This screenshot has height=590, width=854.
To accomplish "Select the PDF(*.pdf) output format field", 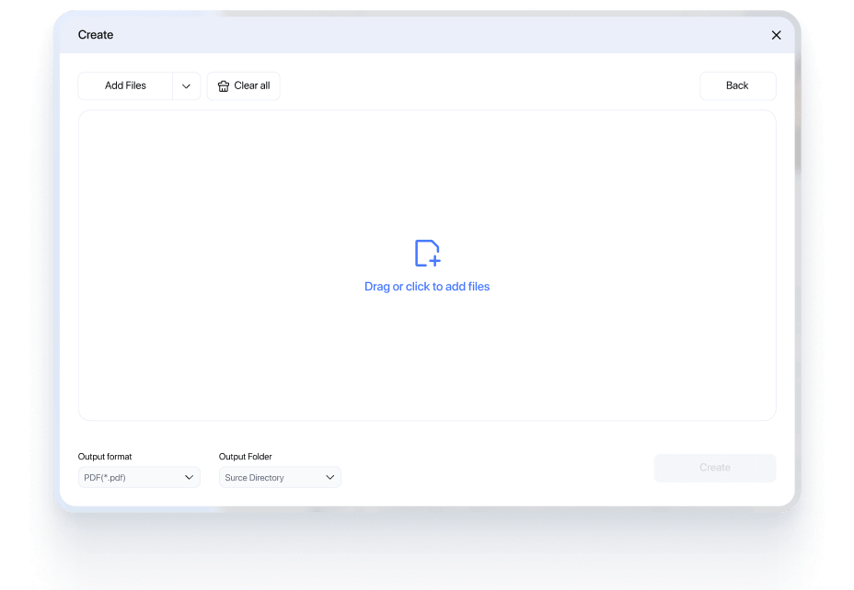I will [138, 477].
